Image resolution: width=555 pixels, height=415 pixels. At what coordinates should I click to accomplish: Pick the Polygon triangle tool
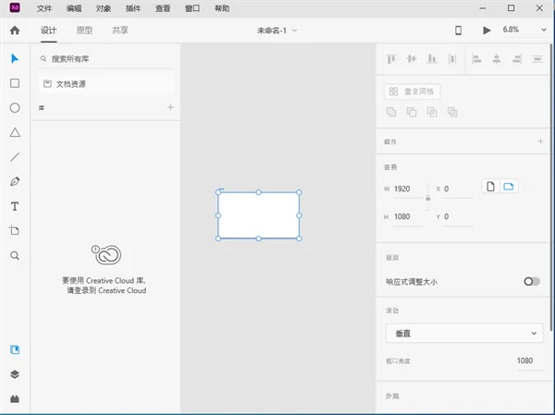click(15, 132)
